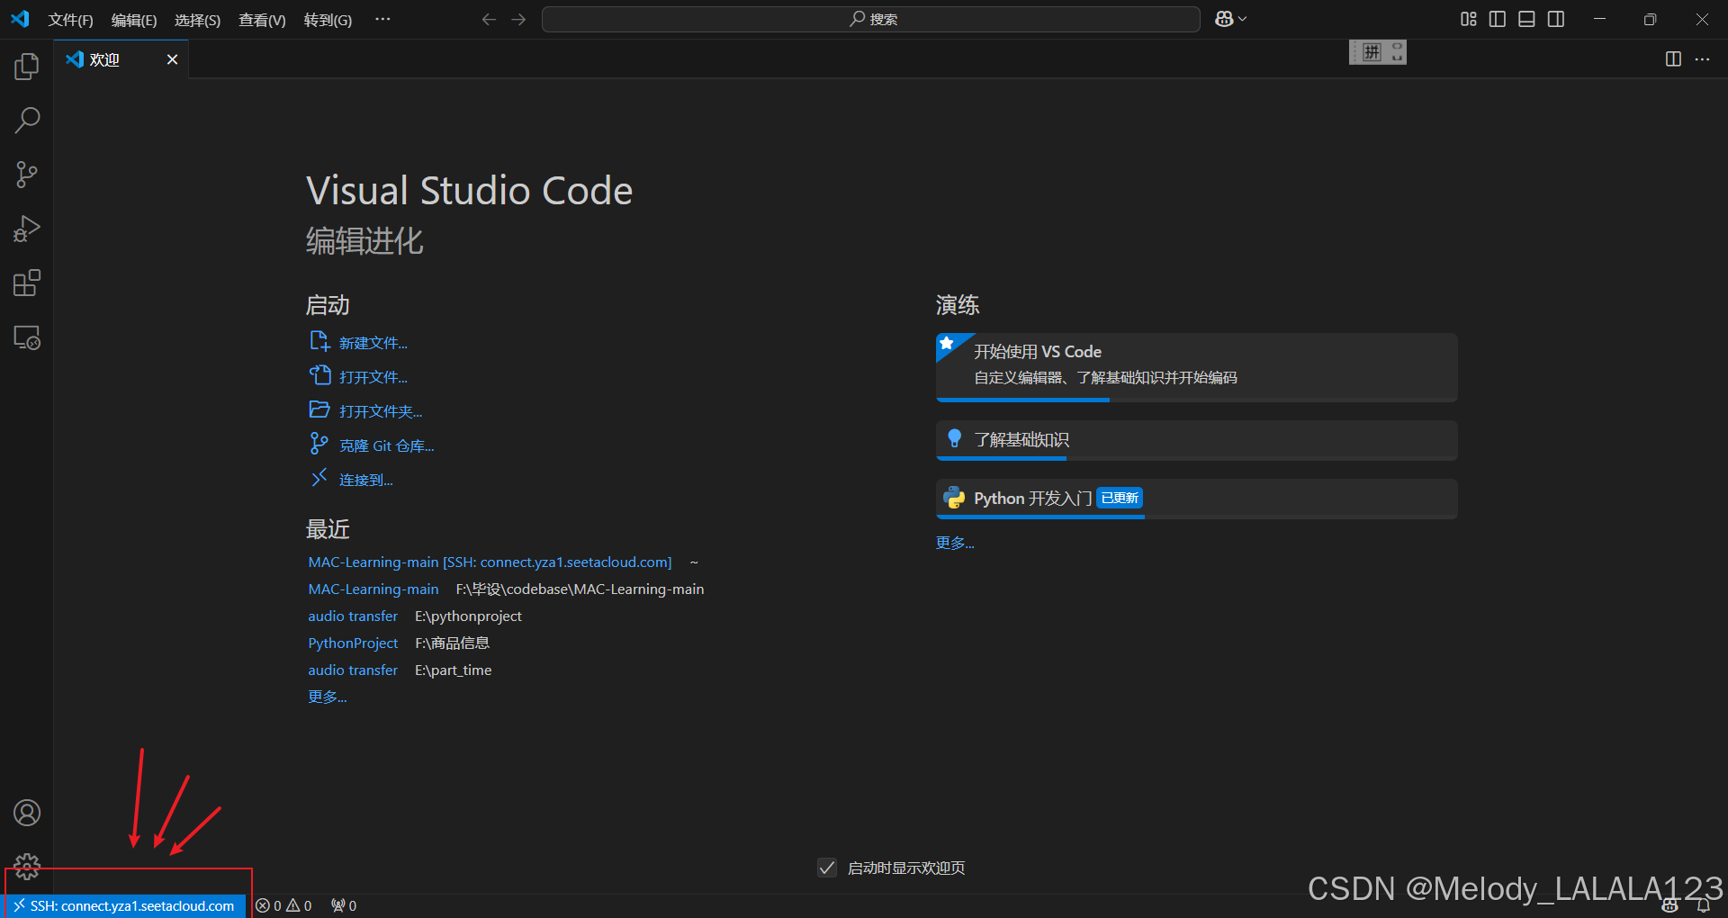Click the Customize Layout icon

coord(1468,19)
